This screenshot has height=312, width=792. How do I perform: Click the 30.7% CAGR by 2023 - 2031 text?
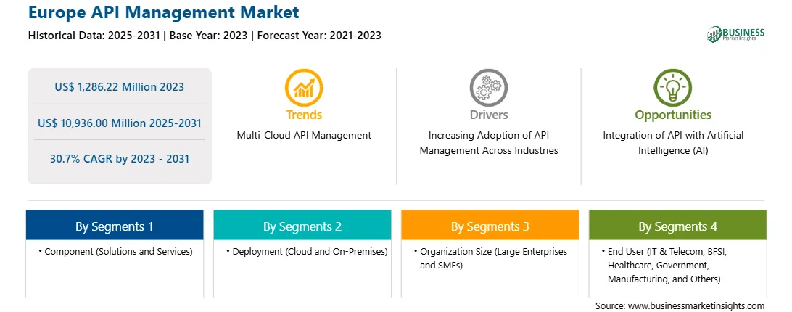(x=119, y=159)
